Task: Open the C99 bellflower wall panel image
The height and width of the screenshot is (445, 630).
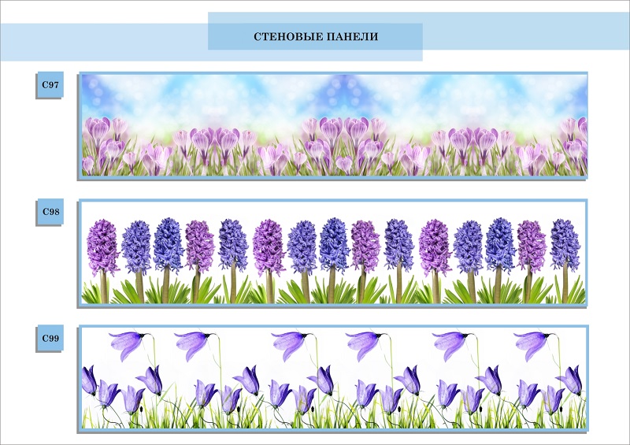Action: coord(335,378)
